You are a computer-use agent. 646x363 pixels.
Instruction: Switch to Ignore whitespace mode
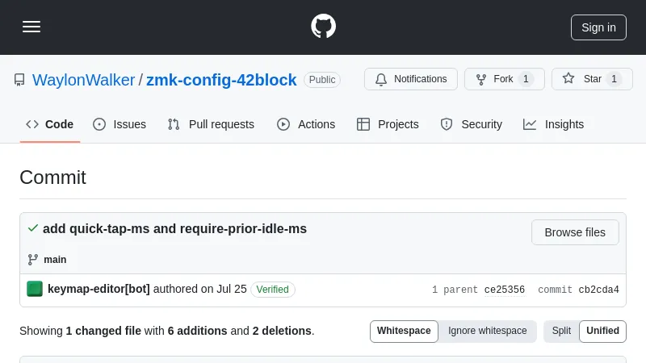point(488,331)
